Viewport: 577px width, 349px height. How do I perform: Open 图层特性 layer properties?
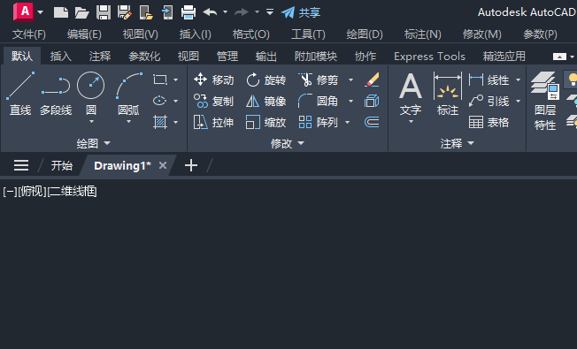(x=545, y=102)
